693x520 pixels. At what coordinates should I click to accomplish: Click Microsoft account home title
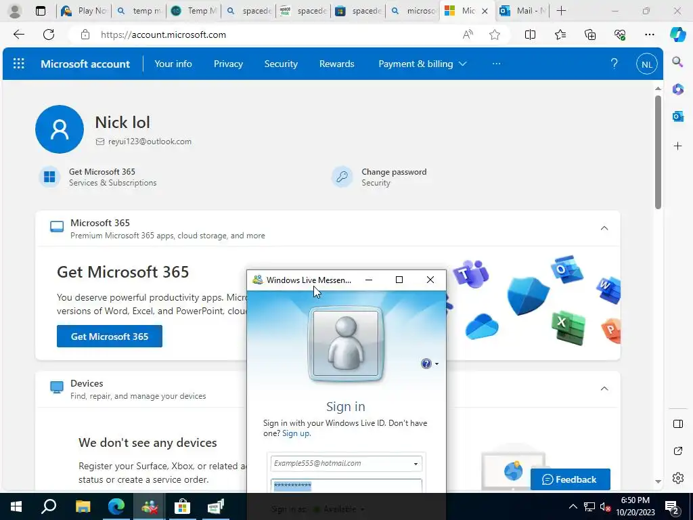[x=85, y=64]
